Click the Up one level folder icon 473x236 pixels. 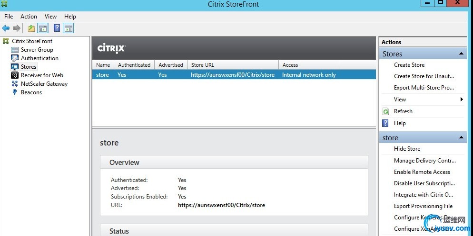31,28
